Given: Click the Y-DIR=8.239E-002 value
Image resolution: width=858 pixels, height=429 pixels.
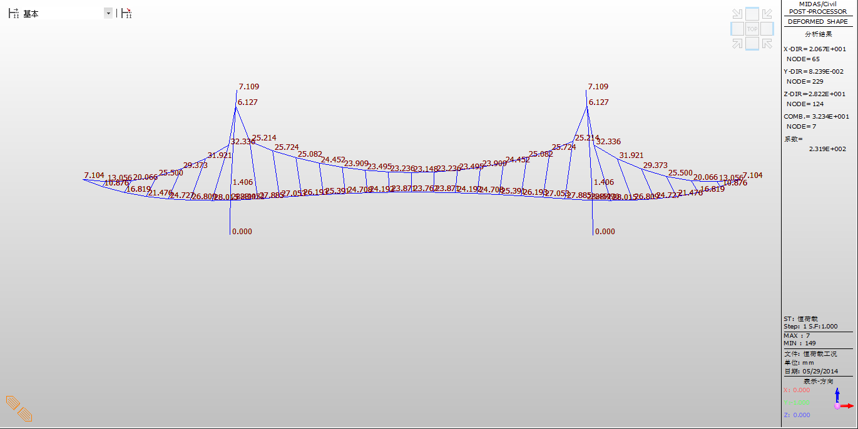Looking at the screenshot, I should [814, 71].
